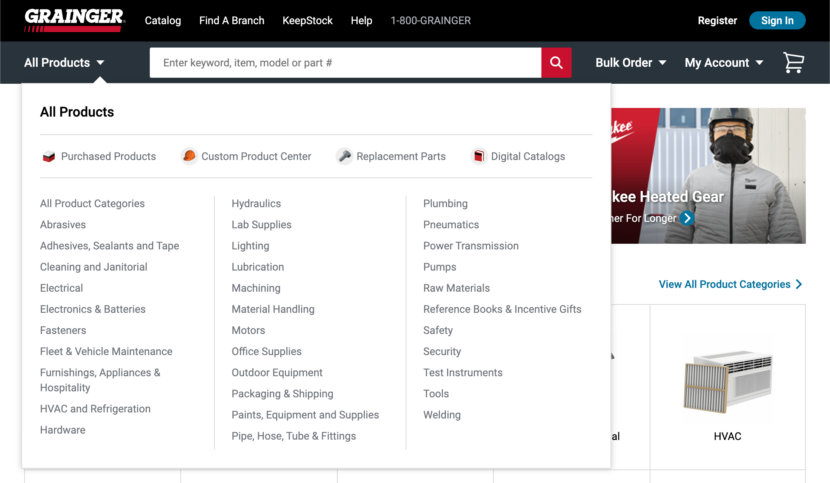Select the HVAC and Refrigeration category
This screenshot has height=483, width=830.
click(x=95, y=409)
